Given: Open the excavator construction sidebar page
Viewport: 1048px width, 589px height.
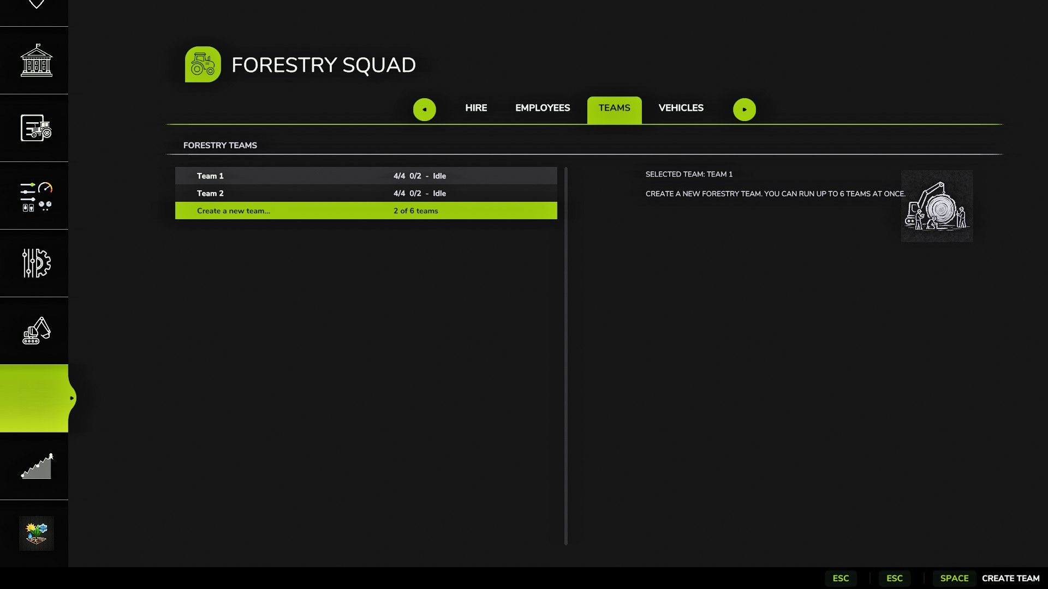Looking at the screenshot, I should tap(36, 331).
